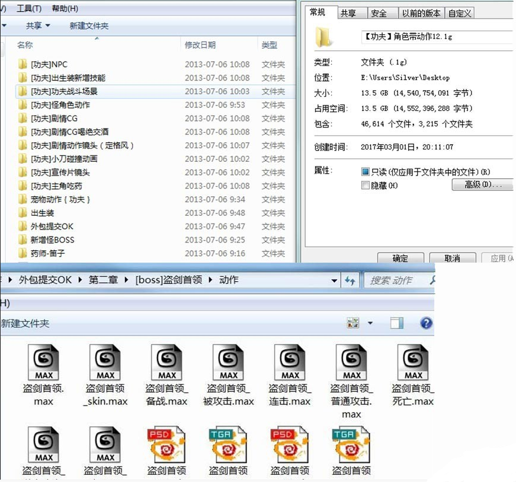Open the 共享 dropdown in the toolbar
The height and width of the screenshot is (482, 516).
point(38,25)
